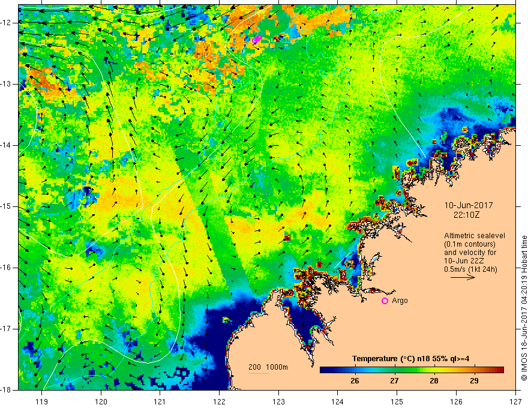
Task: Click latitude axis label -17
Action: coord(7,329)
